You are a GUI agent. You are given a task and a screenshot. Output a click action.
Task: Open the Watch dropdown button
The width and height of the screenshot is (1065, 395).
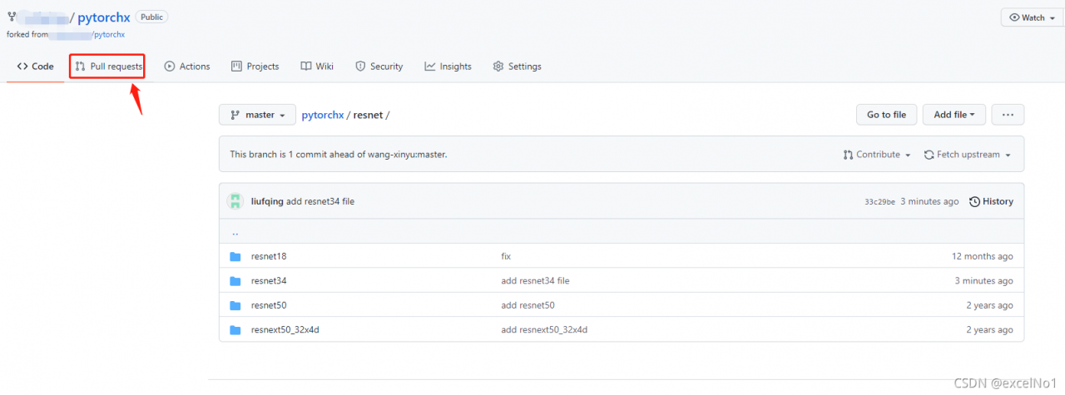[x=1031, y=17]
